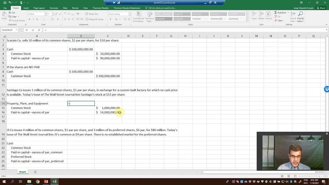
Task: Toggle Italic formatting
Action: [33, 19]
